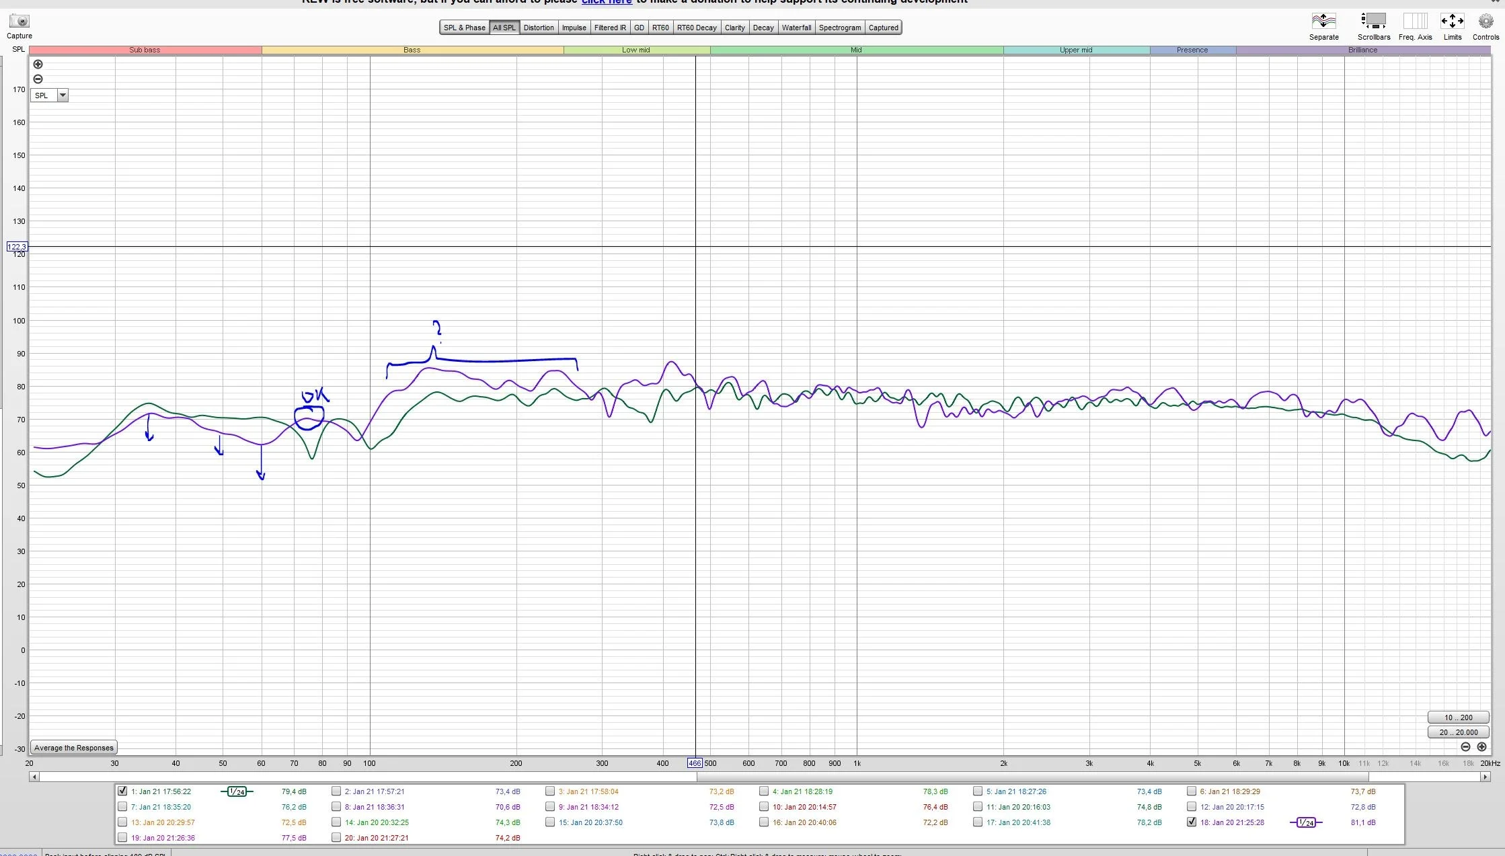
Task: Check measurement 14: Jan 20 20:32:25
Action: pos(336,822)
